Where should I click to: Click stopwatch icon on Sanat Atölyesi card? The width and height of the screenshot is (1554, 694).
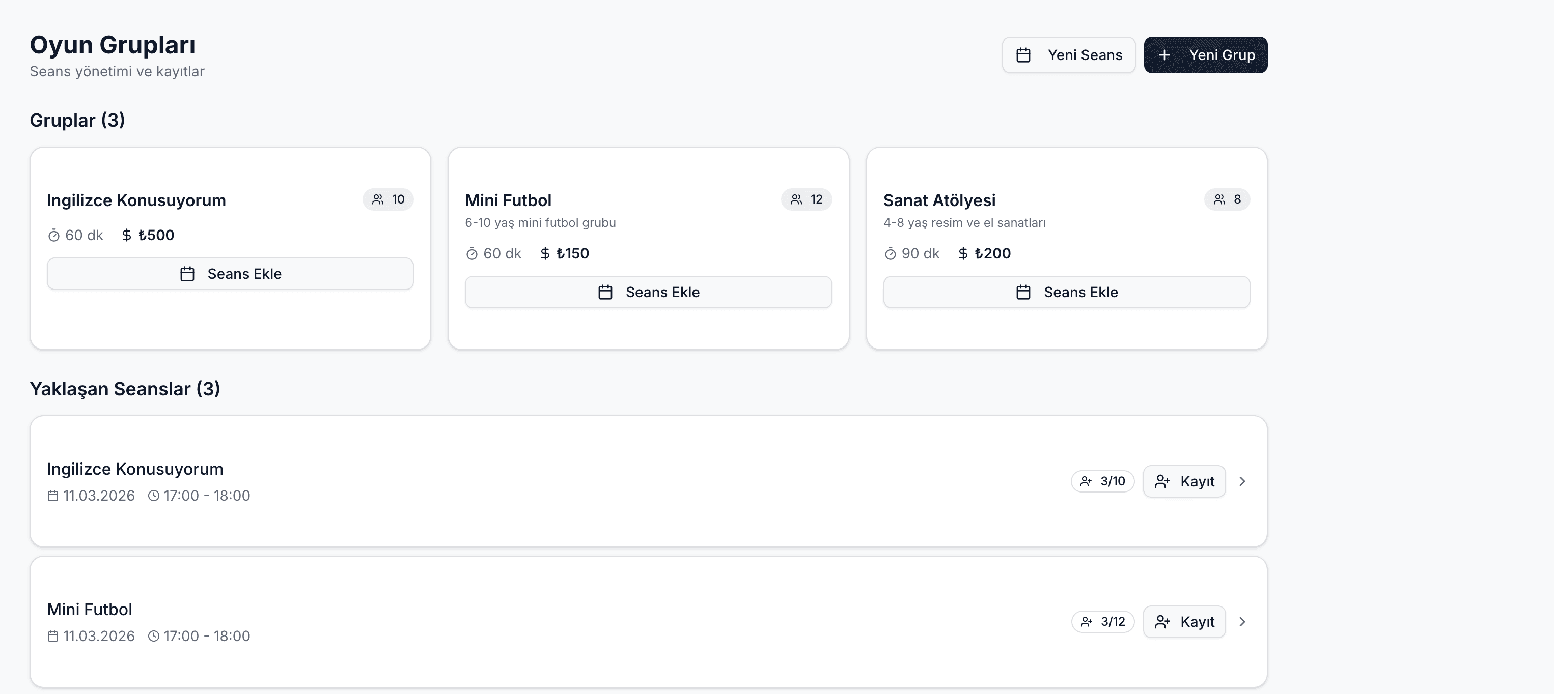890,254
